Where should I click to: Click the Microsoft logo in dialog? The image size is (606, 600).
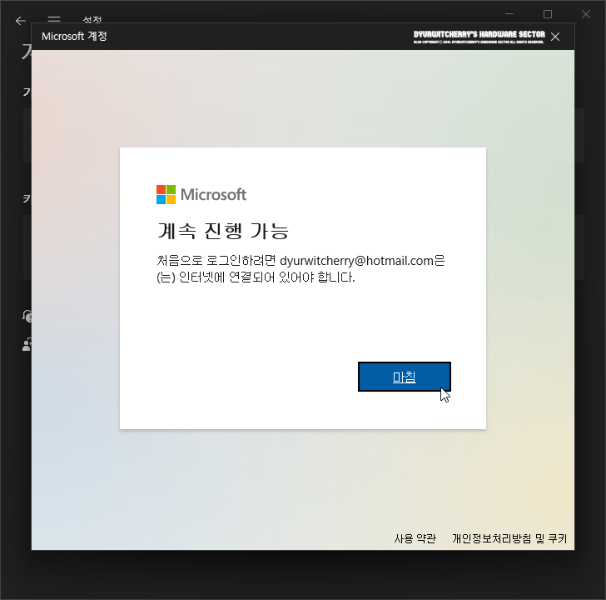point(201,194)
